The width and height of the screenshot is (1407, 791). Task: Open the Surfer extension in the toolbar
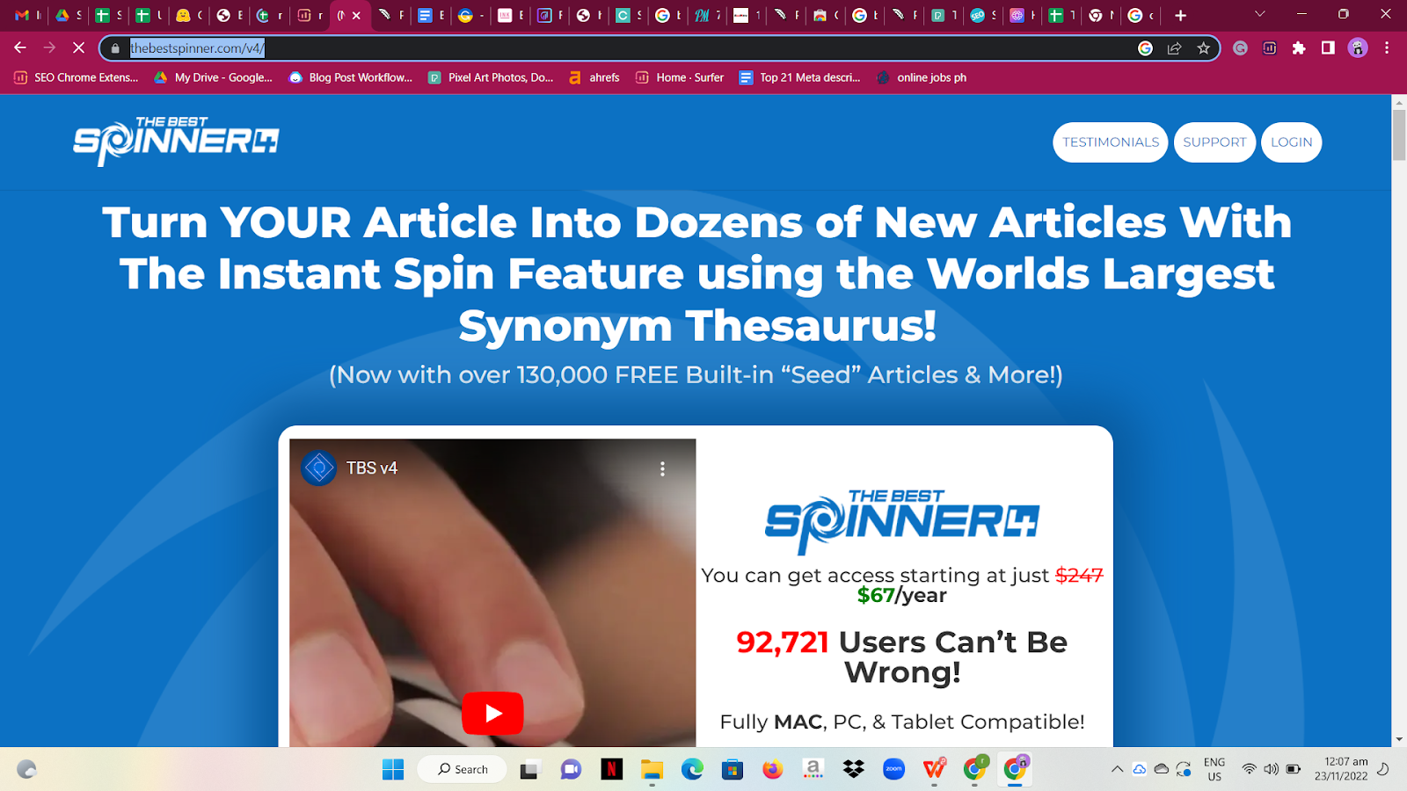click(x=1270, y=48)
